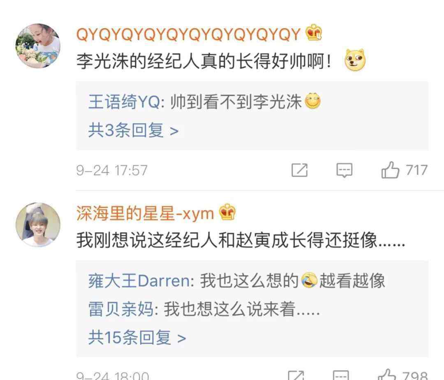Open the 深海里的星星-xym profile name
Viewport: 444px width, 380px height.
(x=145, y=213)
